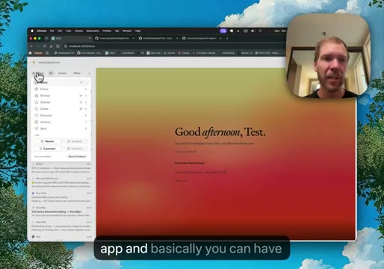Open the Claude bookmark at left of bookmarks bar
This screenshot has height=269, width=384.
[38, 53]
